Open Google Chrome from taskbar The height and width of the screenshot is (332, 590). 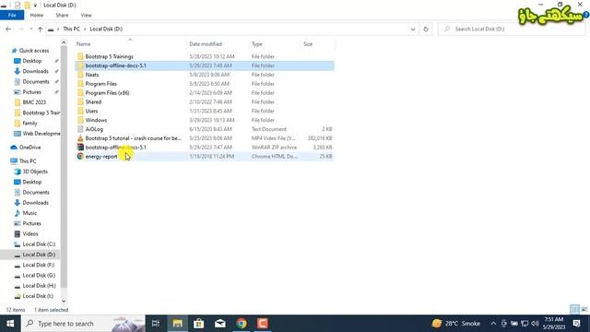click(242, 324)
